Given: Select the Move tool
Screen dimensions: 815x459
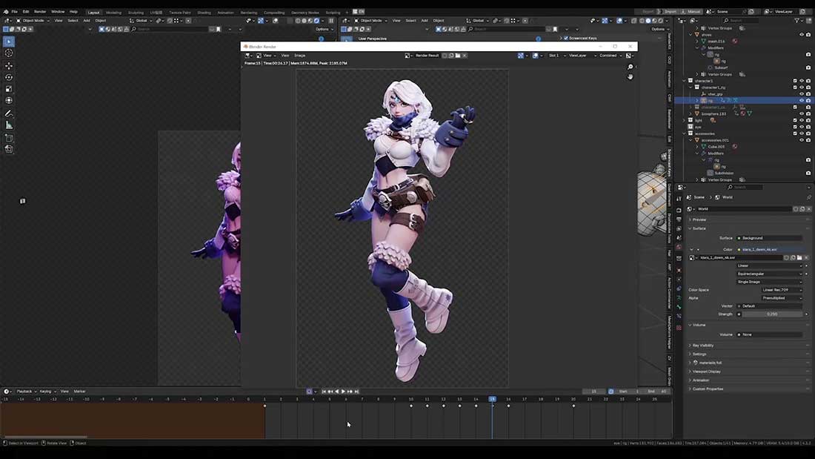Looking at the screenshot, I should (x=9, y=65).
